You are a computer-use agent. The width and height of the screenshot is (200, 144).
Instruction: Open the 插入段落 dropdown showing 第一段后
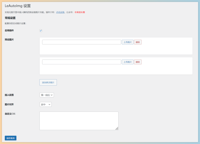[47, 95]
